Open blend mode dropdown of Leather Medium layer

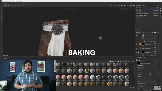click(156, 43)
